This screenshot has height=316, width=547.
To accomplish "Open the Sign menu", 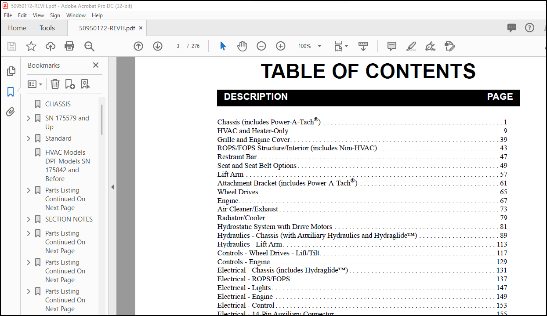I will click(x=55, y=15).
